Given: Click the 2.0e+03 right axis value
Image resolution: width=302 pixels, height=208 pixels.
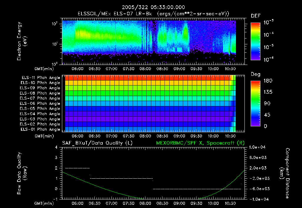Looking at the screenshot, I should coord(258,168).
